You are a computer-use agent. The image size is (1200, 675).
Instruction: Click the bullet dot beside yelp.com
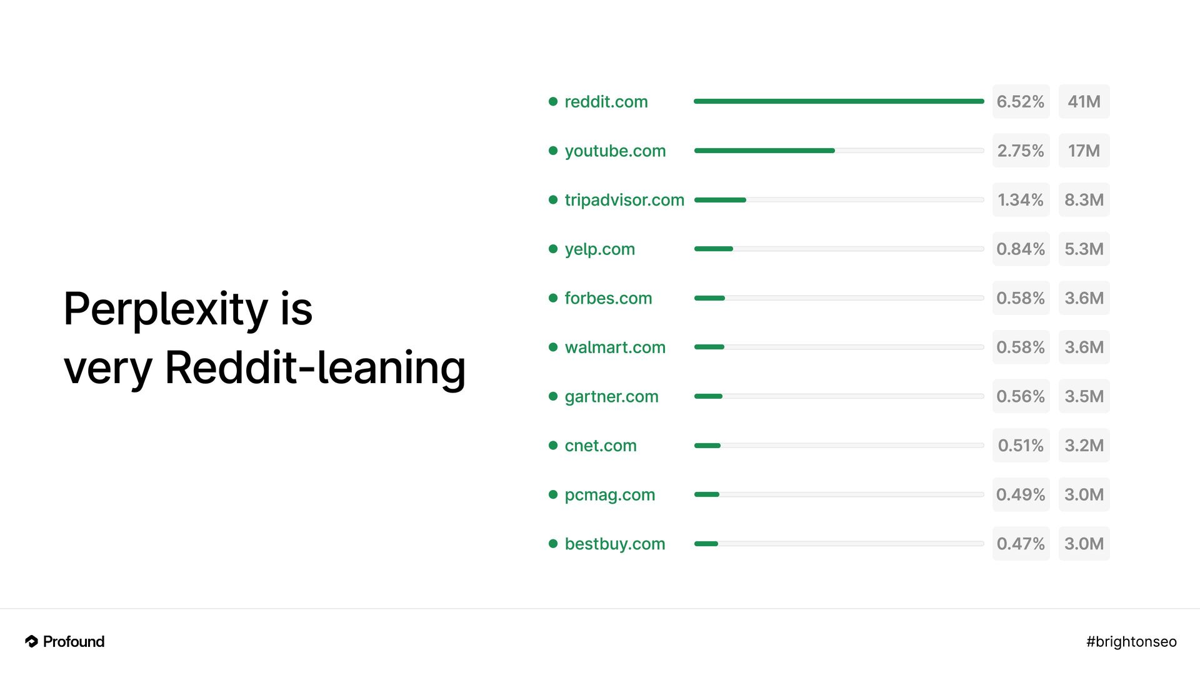point(553,249)
